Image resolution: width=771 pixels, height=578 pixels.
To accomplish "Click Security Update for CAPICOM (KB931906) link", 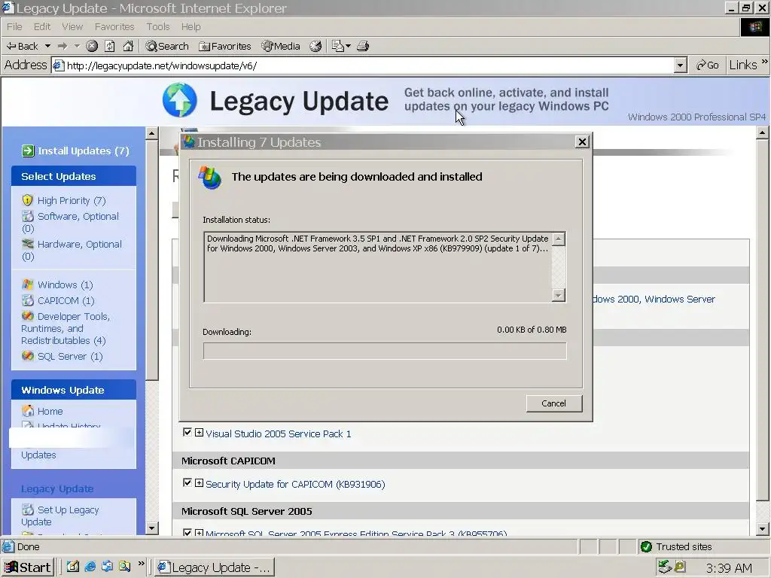I will point(295,484).
